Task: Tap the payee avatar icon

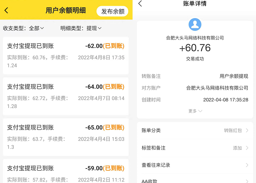Action: pyautogui.click(x=195, y=24)
